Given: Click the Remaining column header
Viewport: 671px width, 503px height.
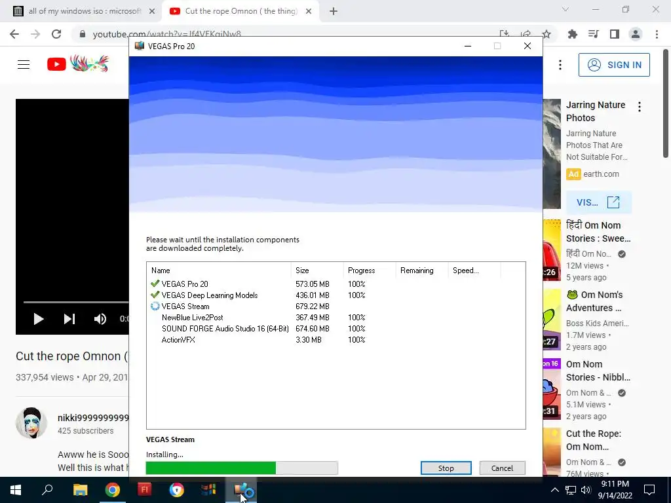Looking at the screenshot, I should [x=421, y=270].
